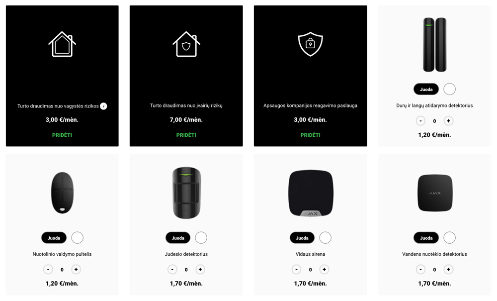Select white color for Nuotolinio valdymo pultelis
Image resolution: width=497 pixels, height=301 pixels.
[78, 237]
